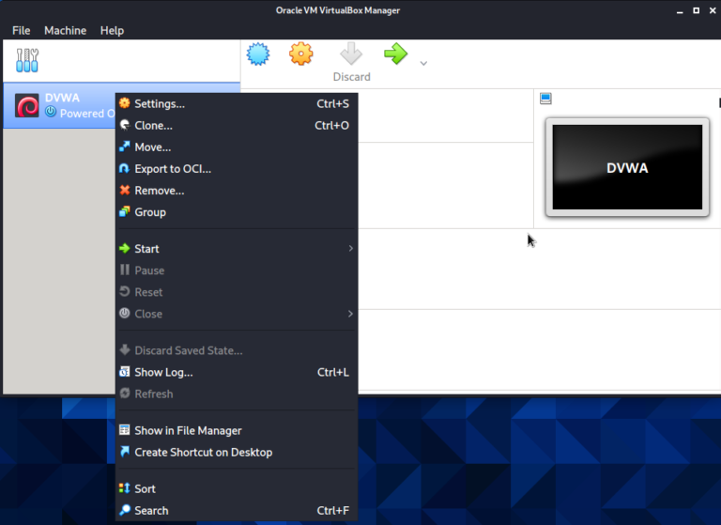Viewport: 721px width, 525px height.
Task: Click the green Start arrow toolbar icon
Action: (396, 54)
